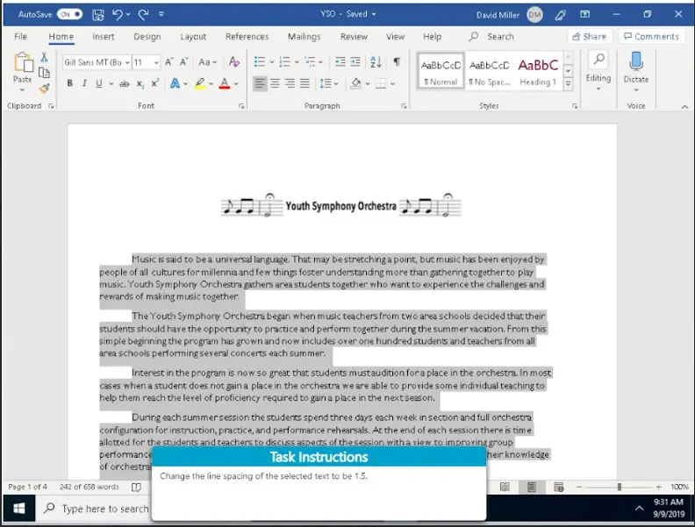
Task: Click the Comments button
Action: (x=651, y=36)
